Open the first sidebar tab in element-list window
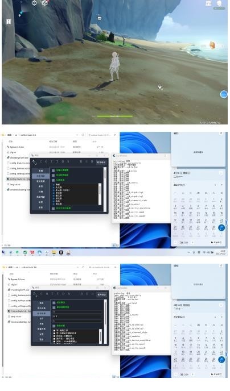This screenshot has height=391, width=230. point(41,171)
